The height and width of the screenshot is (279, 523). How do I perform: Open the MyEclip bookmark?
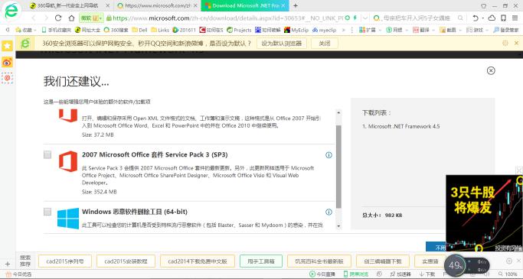tap(296, 30)
